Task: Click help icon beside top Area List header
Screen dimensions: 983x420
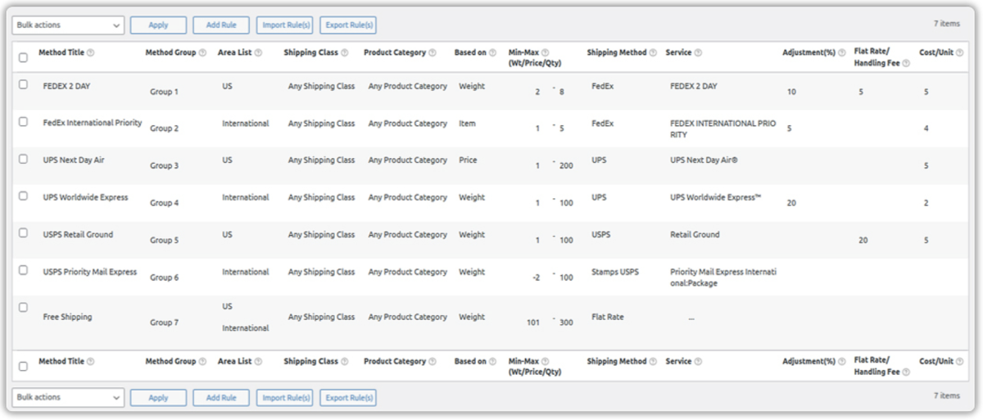Action: coord(259,53)
